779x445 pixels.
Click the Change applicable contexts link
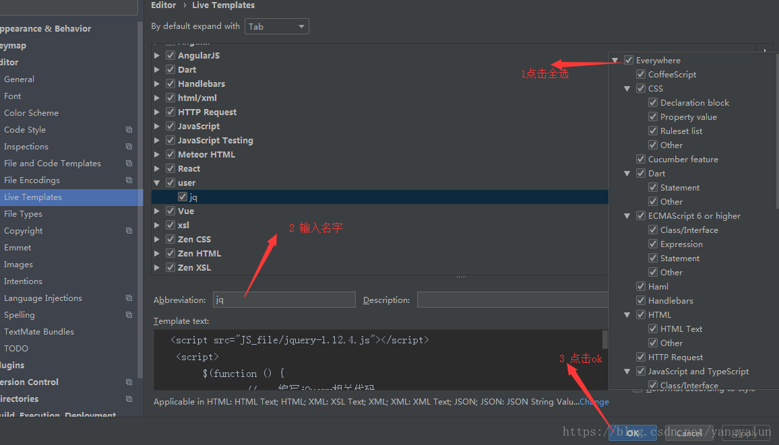click(594, 402)
